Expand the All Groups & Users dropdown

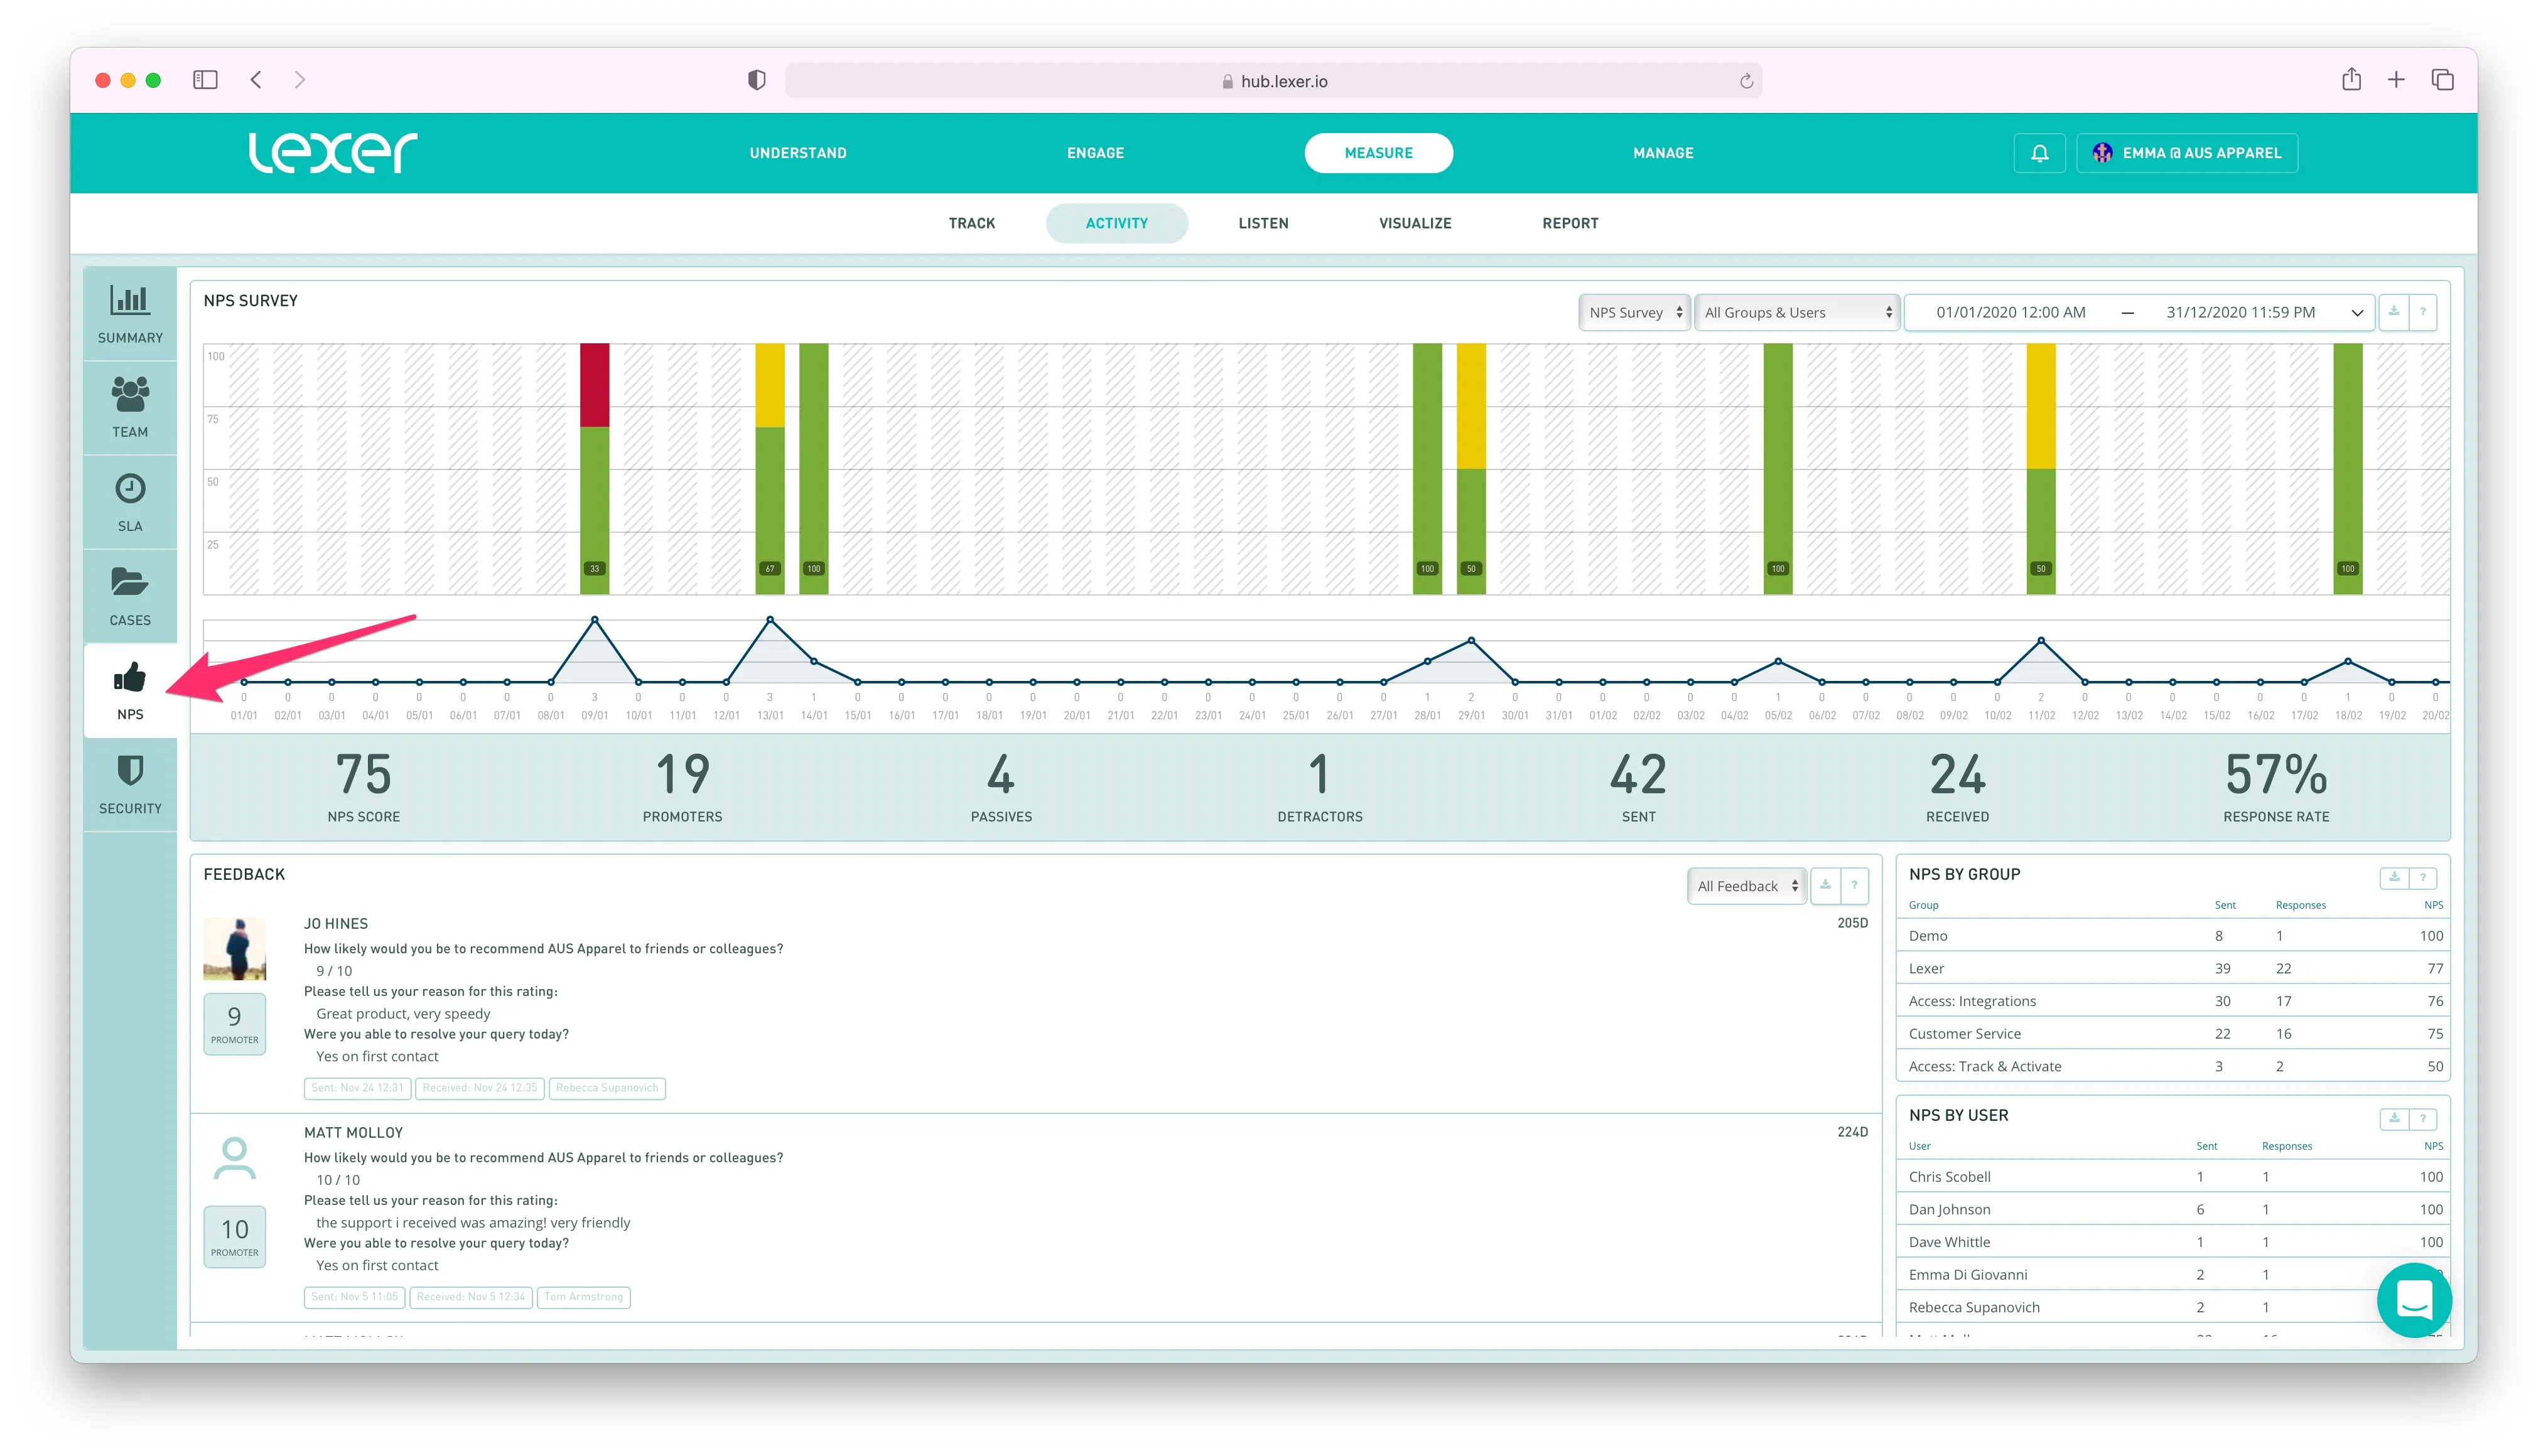click(1796, 312)
